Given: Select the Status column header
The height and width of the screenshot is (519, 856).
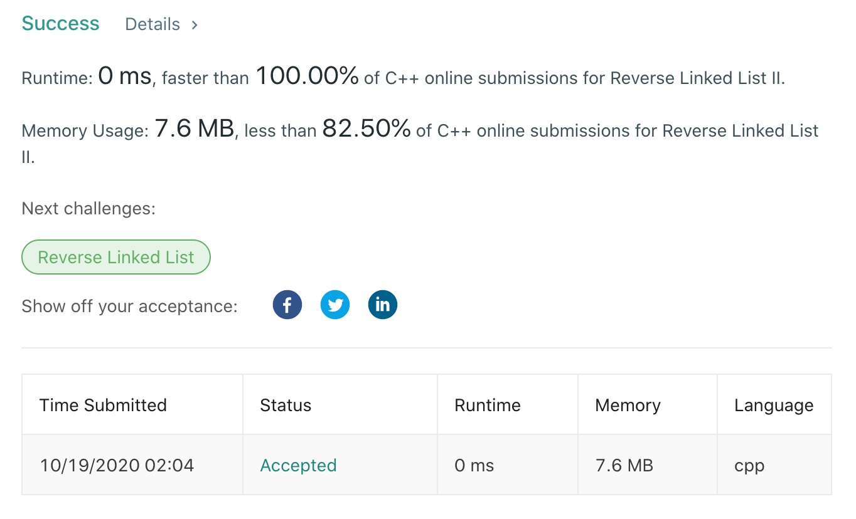Looking at the screenshot, I should point(286,405).
